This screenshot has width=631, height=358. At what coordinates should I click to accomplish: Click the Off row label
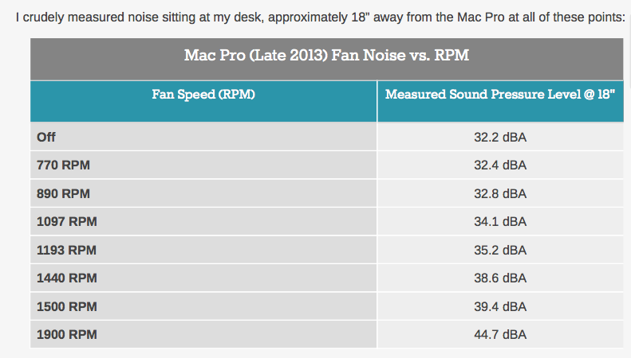click(46, 138)
